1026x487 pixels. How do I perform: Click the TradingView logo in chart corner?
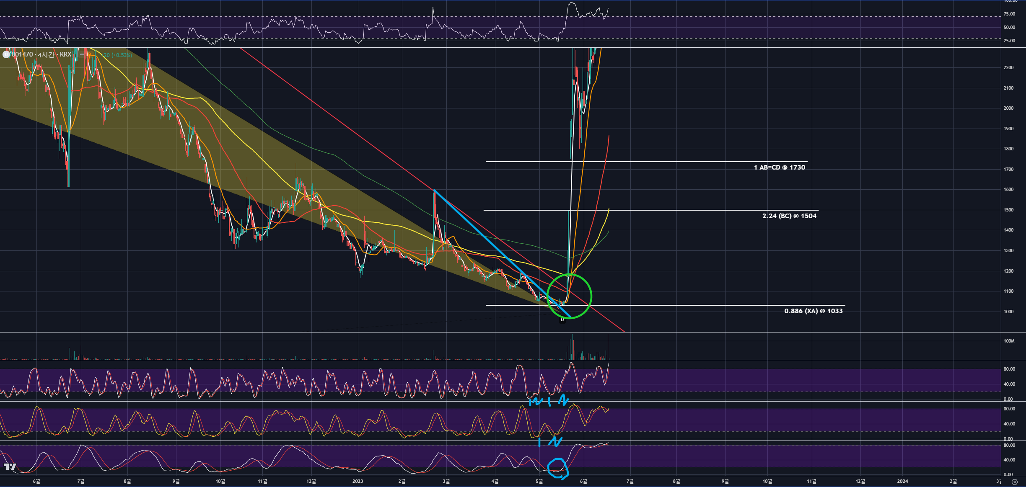tap(10, 466)
